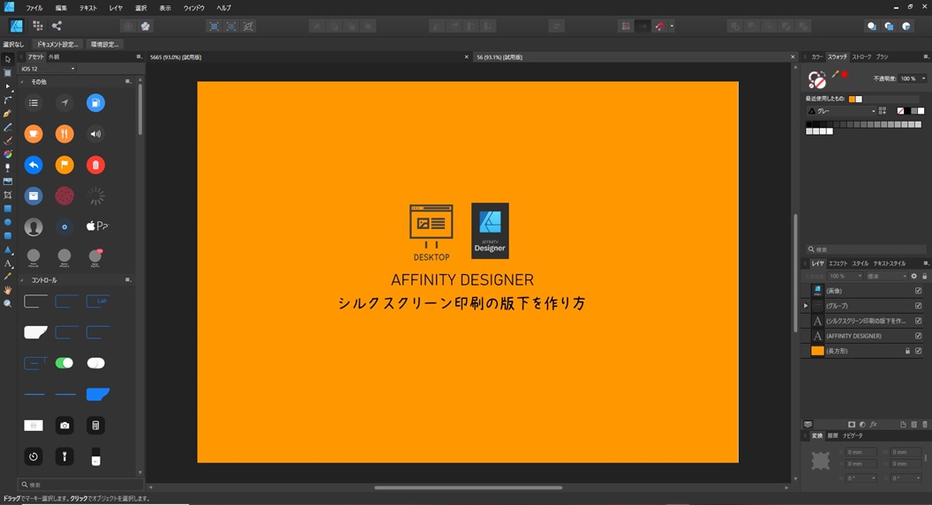Collapse the その他 asset section
This screenshot has width=932, height=505.
pyautogui.click(x=23, y=82)
